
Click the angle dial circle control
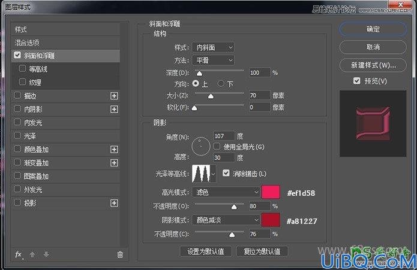pyautogui.click(x=201, y=147)
